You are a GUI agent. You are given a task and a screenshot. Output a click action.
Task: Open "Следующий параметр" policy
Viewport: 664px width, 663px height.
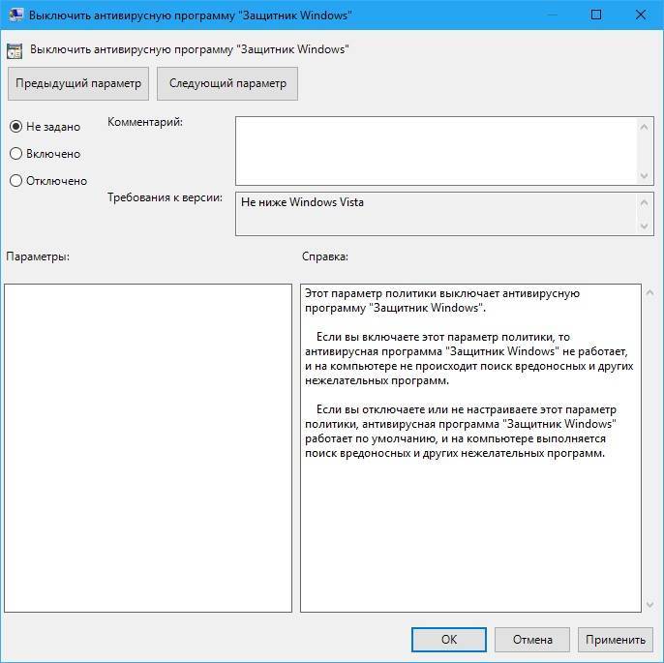pyautogui.click(x=227, y=83)
